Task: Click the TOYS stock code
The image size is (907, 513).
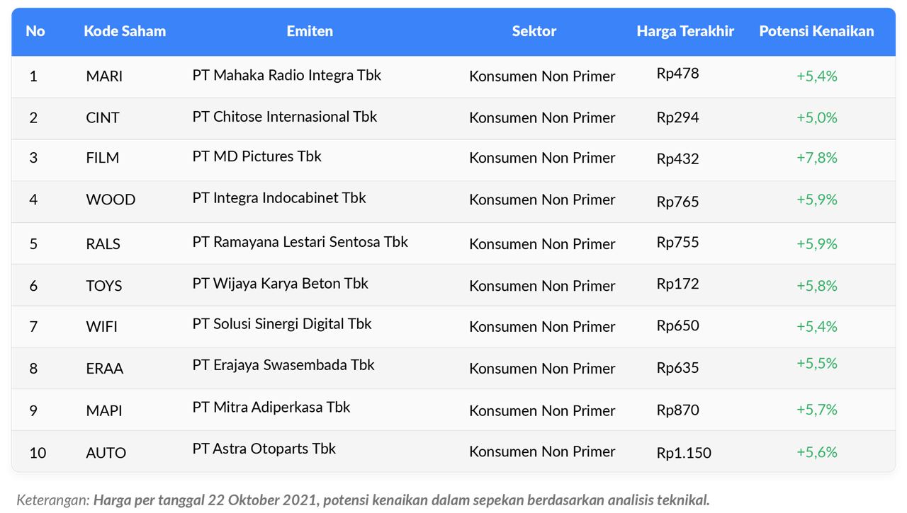Action: point(104,286)
